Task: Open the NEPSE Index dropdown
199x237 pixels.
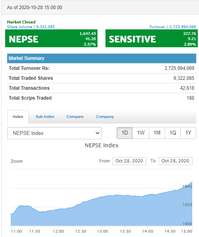Action: [54, 133]
